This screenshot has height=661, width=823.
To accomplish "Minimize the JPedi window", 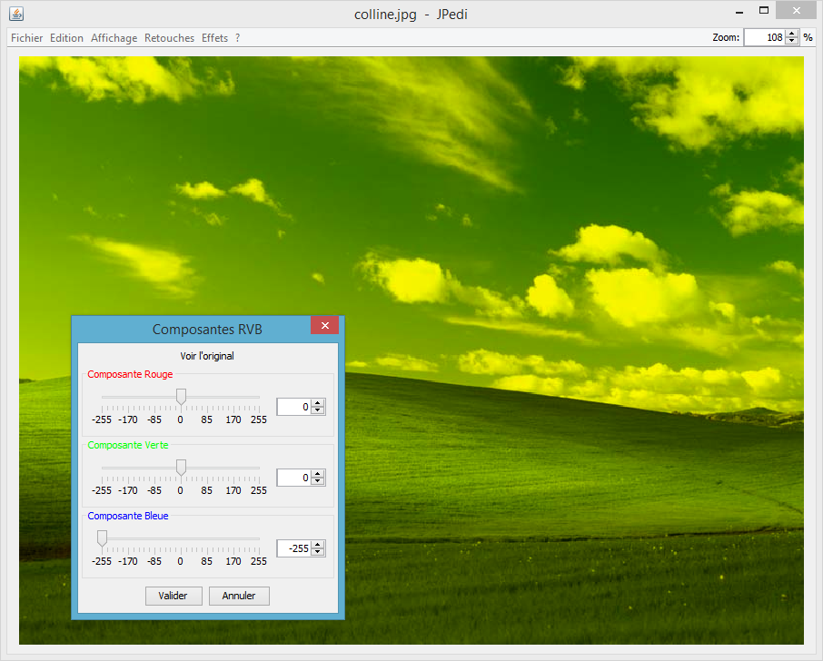I will click(x=739, y=12).
